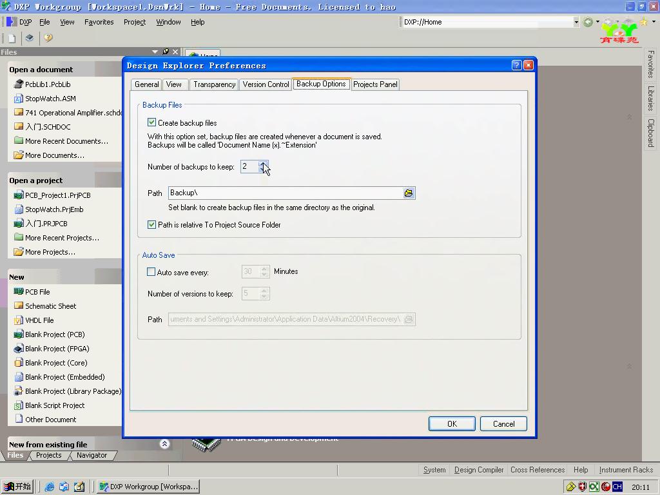
Task: Browse for backup path folder
Action: click(409, 193)
